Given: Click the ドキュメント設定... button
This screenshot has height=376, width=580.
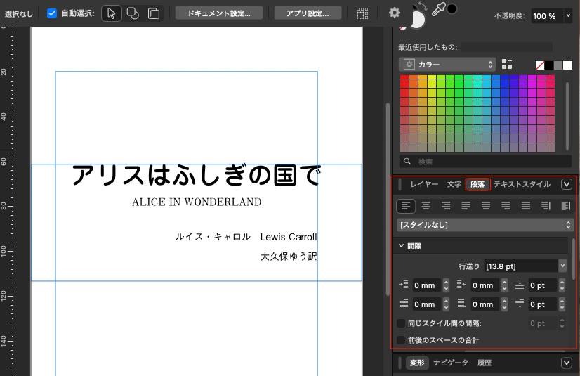Looking at the screenshot, I should [219, 13].
